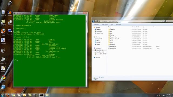Launch the Audacity desktop shortcut
The image size is (173, 97).
point(10,13)
